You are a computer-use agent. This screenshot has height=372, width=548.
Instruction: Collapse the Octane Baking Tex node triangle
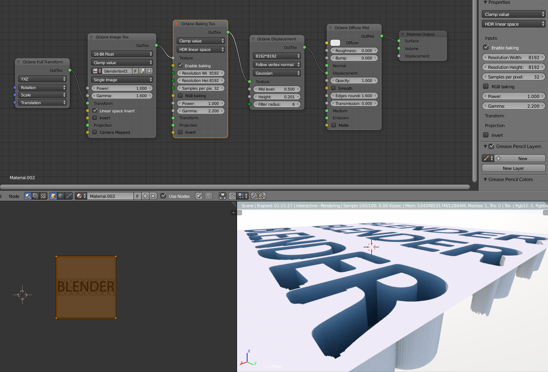coord(177,24)
